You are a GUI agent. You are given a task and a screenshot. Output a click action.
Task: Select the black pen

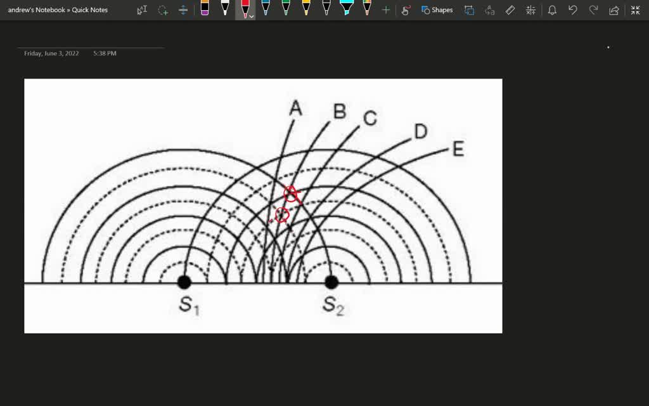point(326,8)
